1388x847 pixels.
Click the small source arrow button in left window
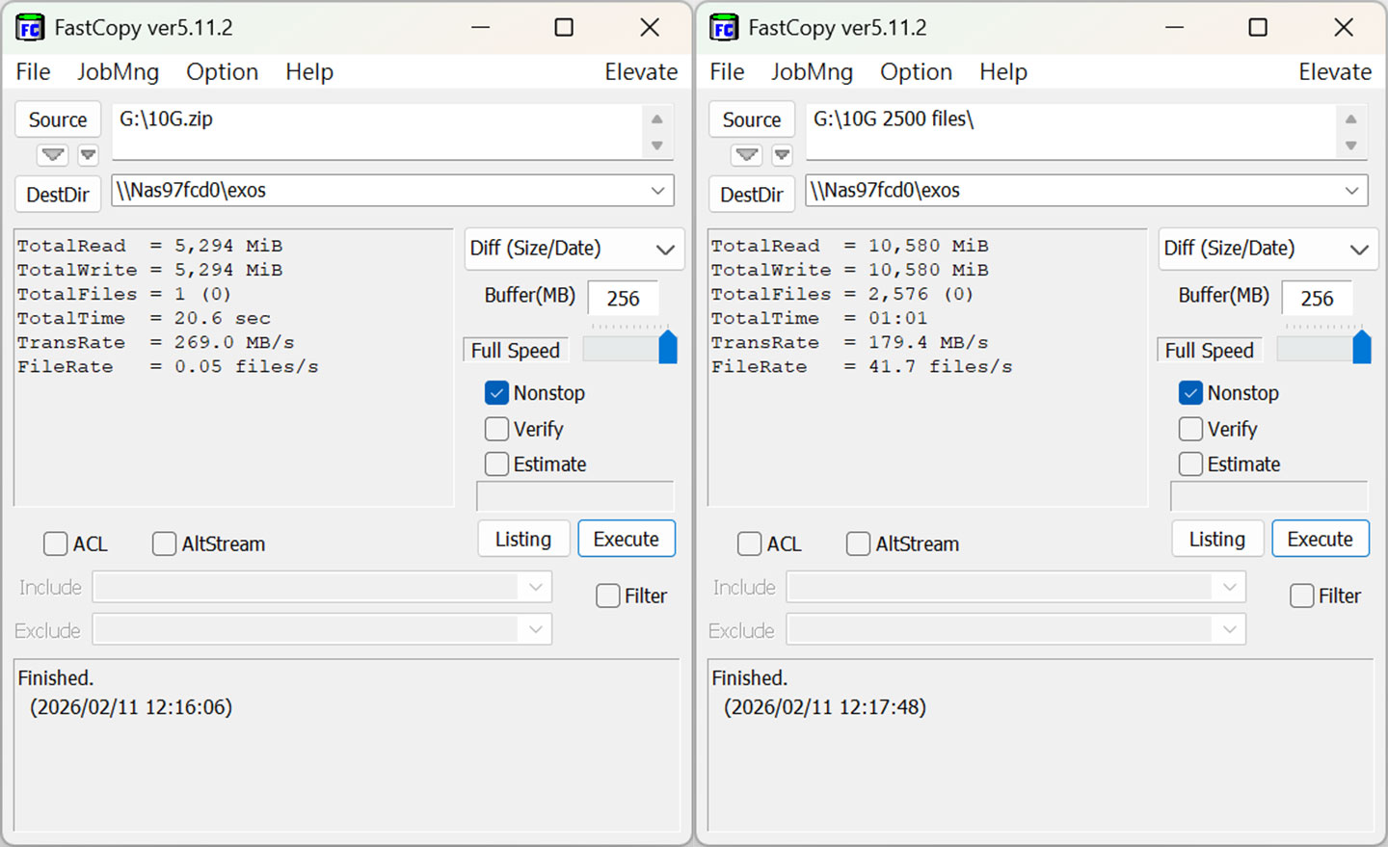point(89,154)
